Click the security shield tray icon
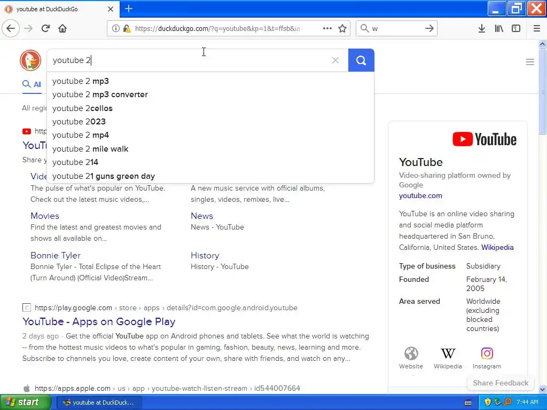 tap(487, 403)
